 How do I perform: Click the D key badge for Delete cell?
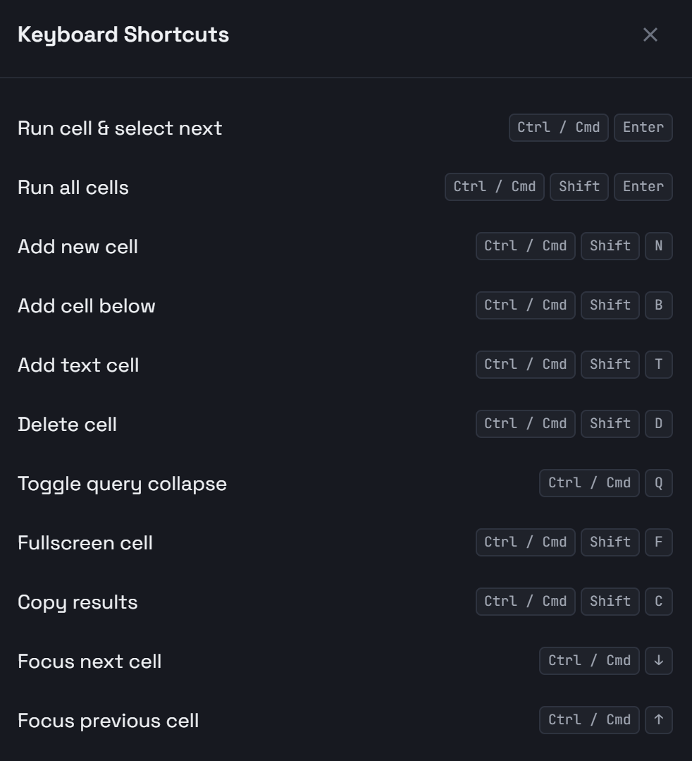660,424
